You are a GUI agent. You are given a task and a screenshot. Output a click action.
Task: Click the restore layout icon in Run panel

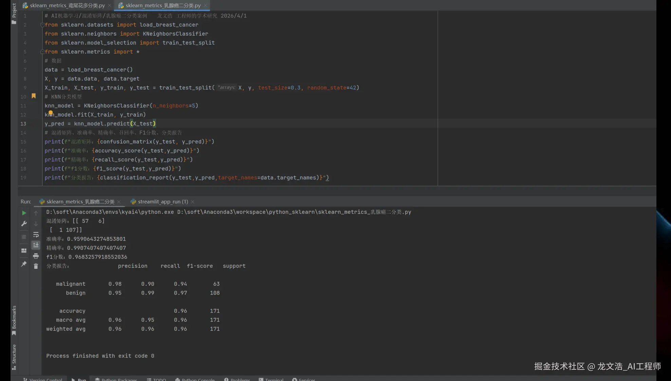click(x=24, y=250)
